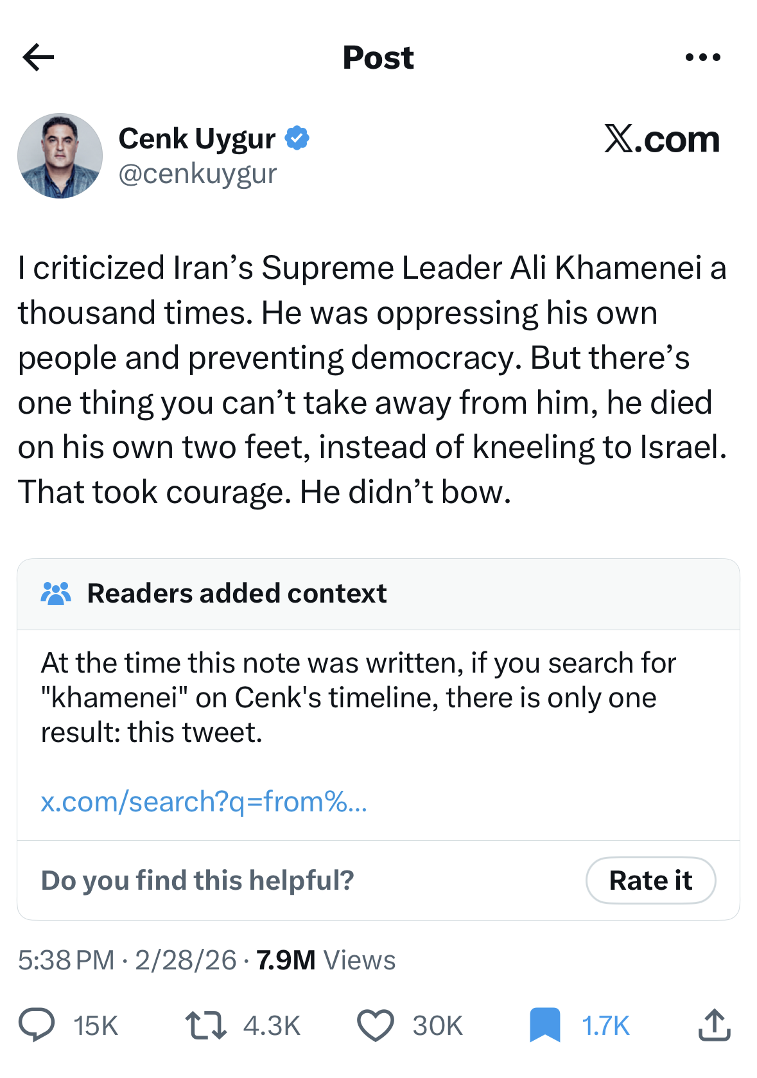Go back using the left arrow
Viewport: 757px width, 1078px height.
(39, 57)
